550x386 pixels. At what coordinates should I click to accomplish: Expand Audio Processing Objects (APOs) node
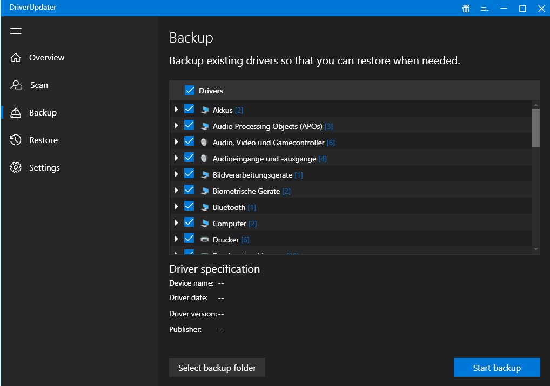[x=177, y=125]
